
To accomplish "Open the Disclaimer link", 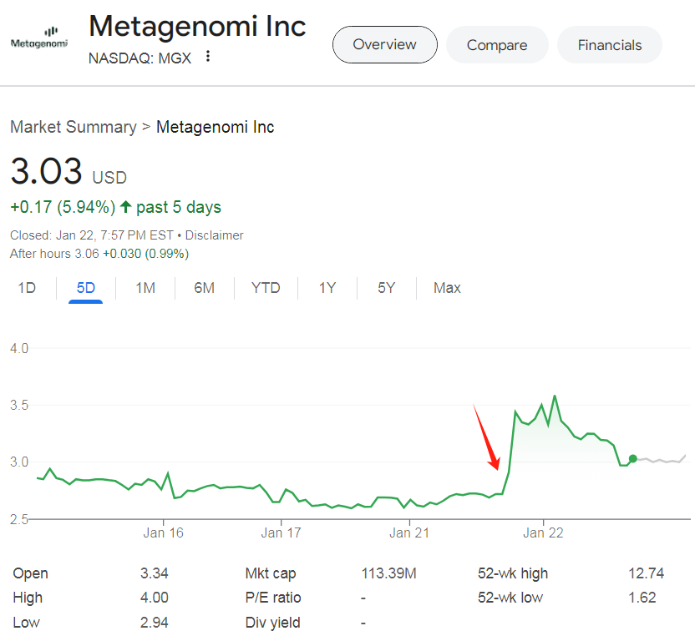I will pos(215,235).
